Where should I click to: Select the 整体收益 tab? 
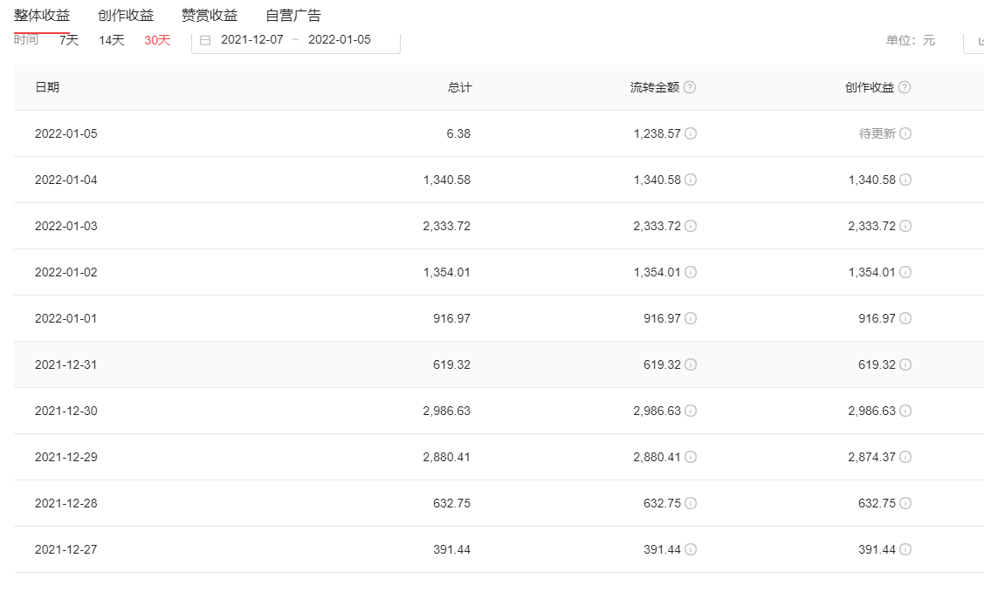point(42,15)
